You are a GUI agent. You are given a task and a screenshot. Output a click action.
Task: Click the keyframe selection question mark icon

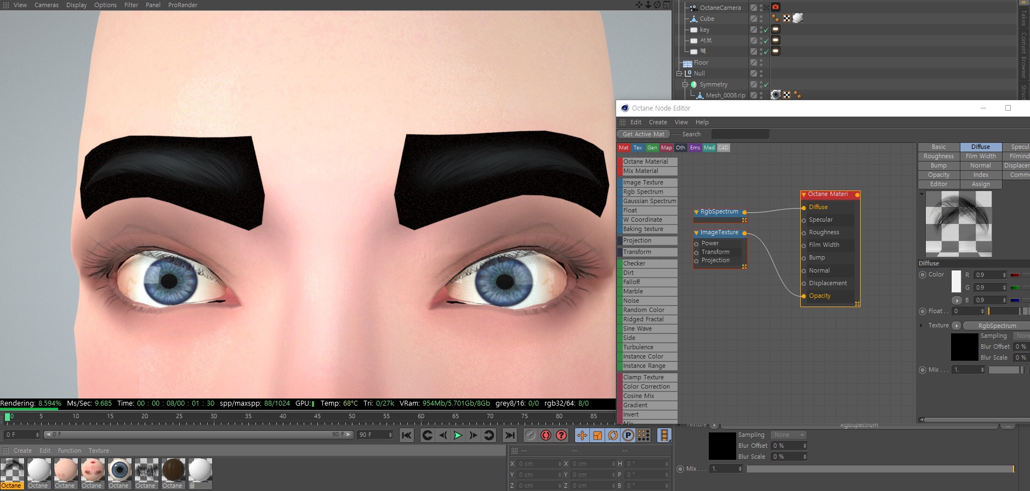[x=561, y=435]
